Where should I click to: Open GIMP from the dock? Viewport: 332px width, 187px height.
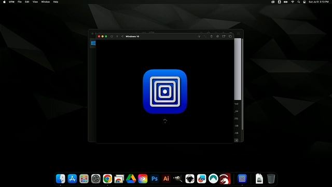[x=178, y=179]
